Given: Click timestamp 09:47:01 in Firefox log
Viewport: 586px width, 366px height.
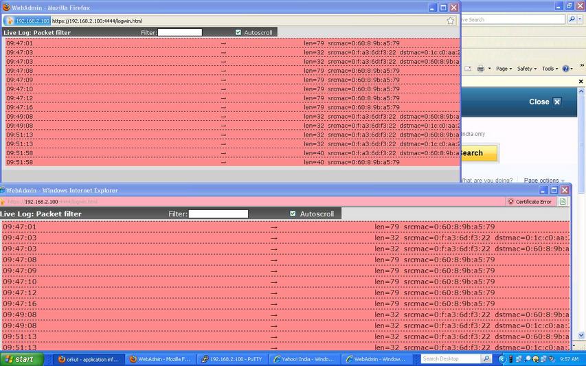Looking at the screenshot, I should tap(20, 43).
